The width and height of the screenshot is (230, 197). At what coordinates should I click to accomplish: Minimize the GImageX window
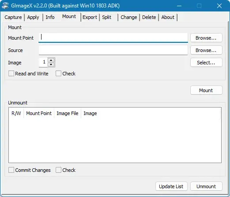[179, 6]
